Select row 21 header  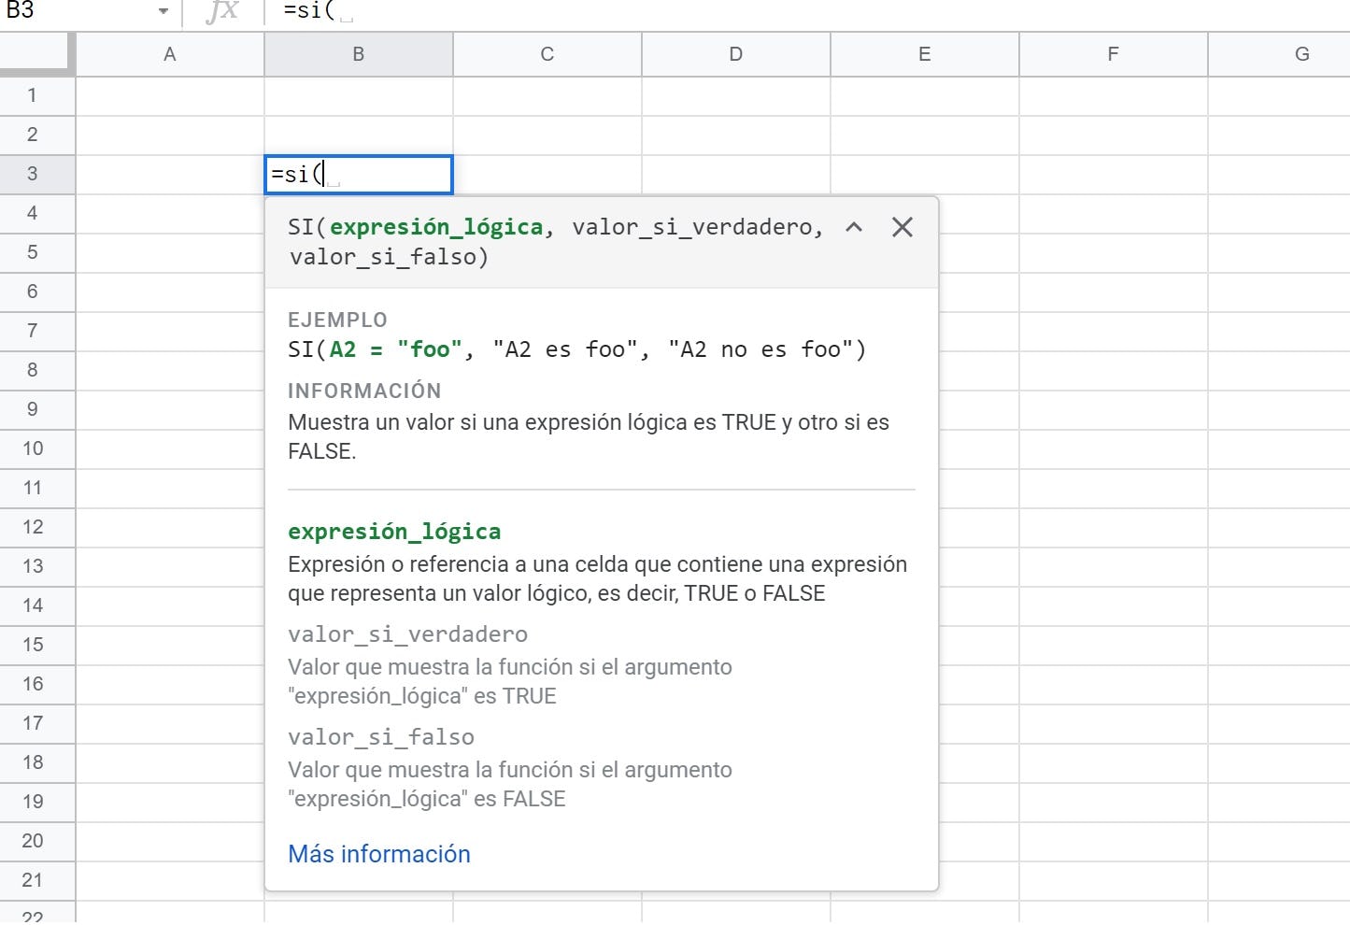(x=33, y=880)
